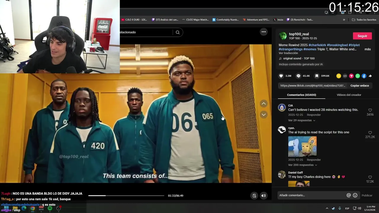Open the Steam tray icon

(333, 208)
